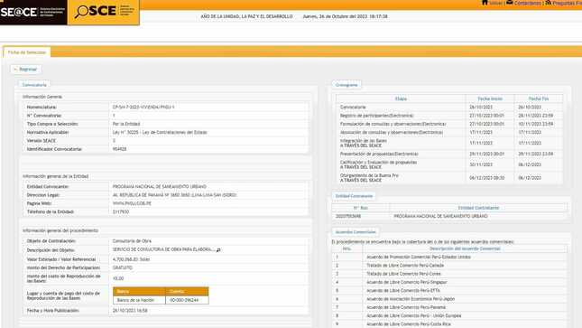Viewport: 582px width, 328px height.
Task: Click the Teléfono de la Entidad value
Action: pos(121,211)
